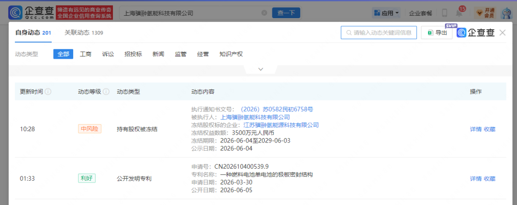The width and height of the screenshot is (517, 205).
Task: Open the 企业套餐 link
Action: pyautogui.click(x=420, y=13)
